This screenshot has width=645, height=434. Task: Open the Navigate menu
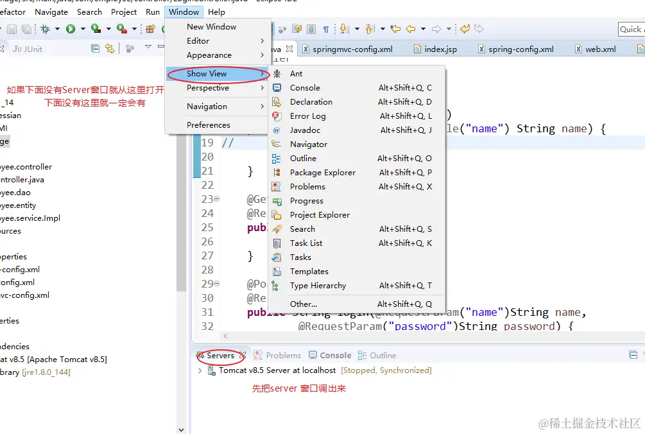51,12
